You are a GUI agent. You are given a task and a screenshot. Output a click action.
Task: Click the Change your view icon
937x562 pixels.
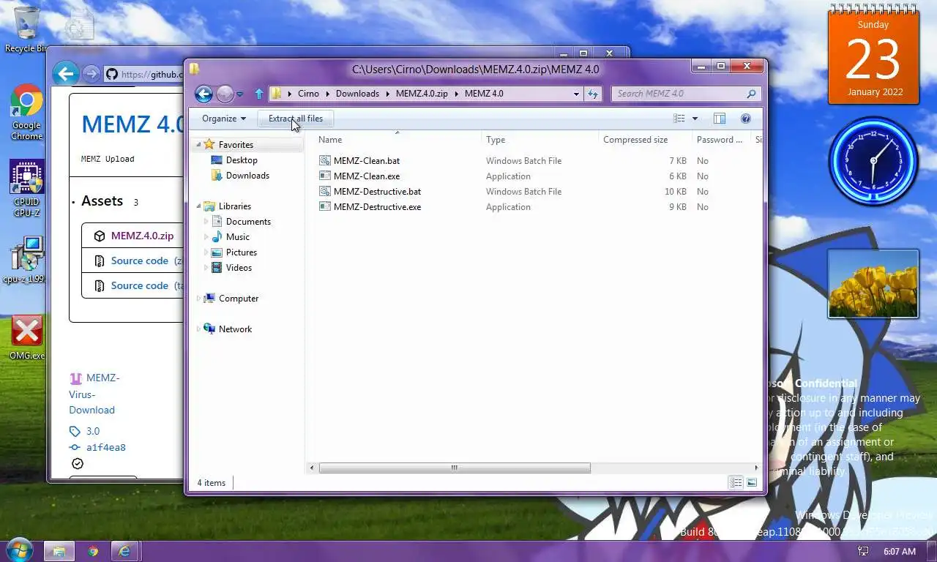(679, 119)
